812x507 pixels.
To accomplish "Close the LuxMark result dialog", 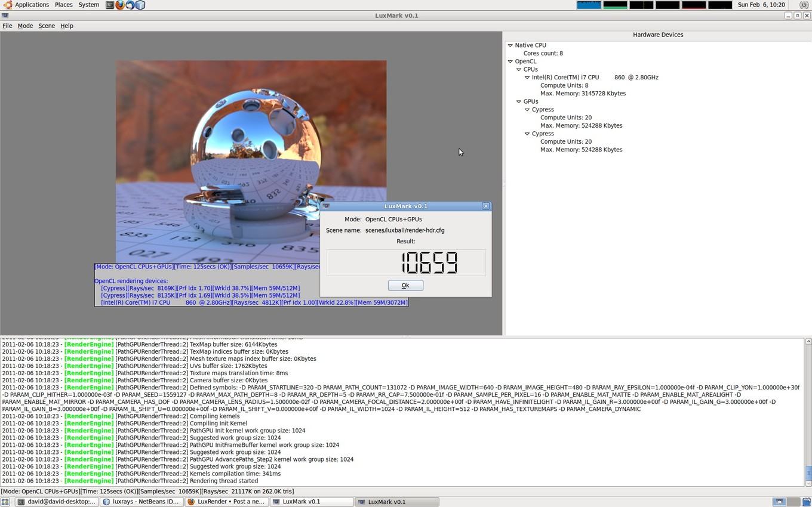I will click(485, 206).
